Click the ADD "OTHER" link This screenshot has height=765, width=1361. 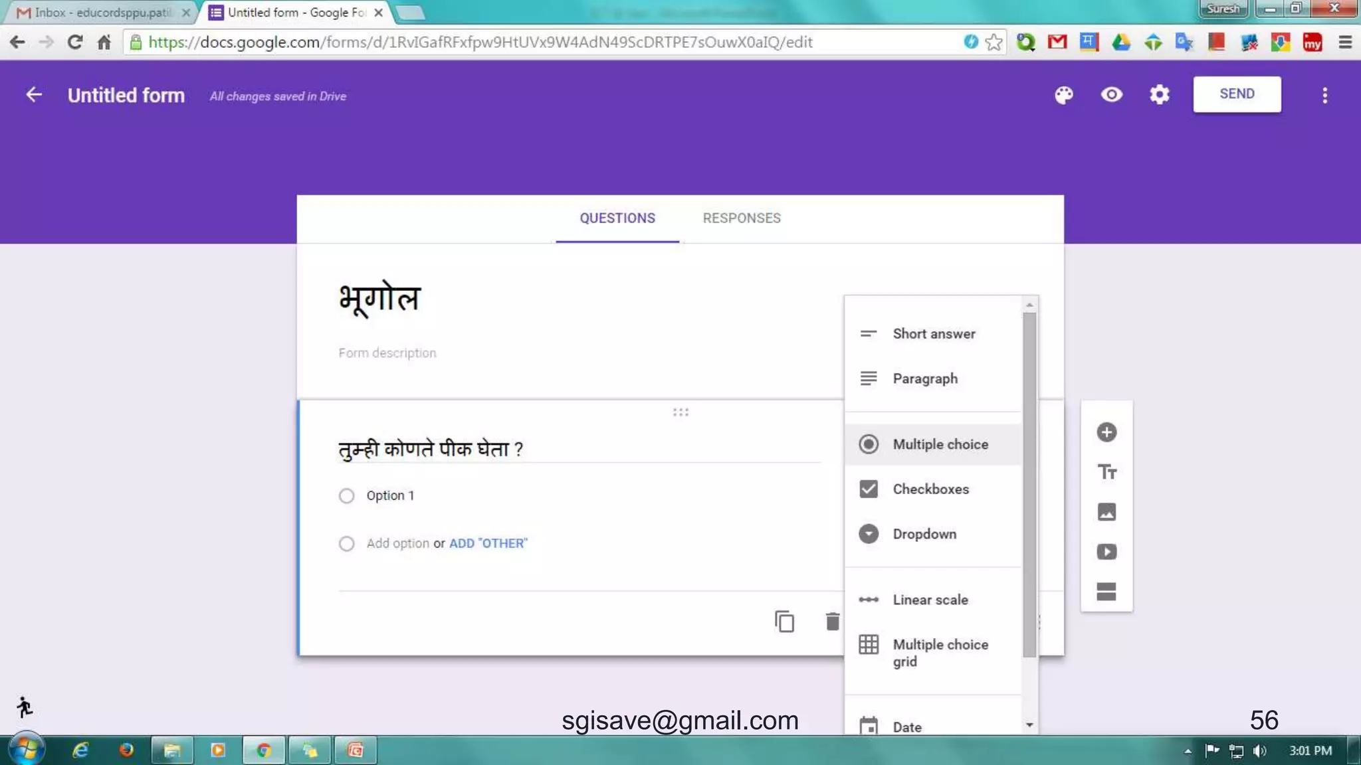click(x=488, y=544)
